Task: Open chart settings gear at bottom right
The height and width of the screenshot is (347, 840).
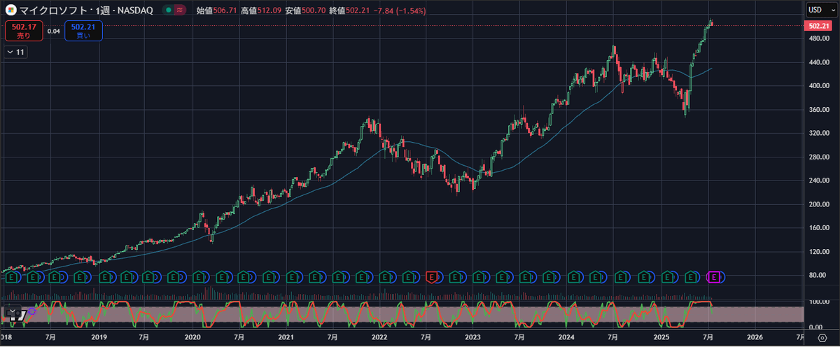Action: 822,337
